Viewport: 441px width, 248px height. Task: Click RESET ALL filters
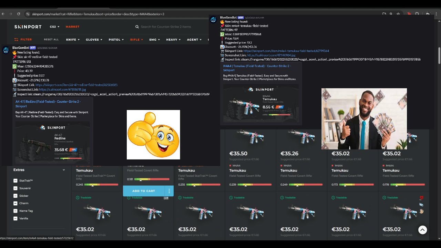click(x=51, y=40)
